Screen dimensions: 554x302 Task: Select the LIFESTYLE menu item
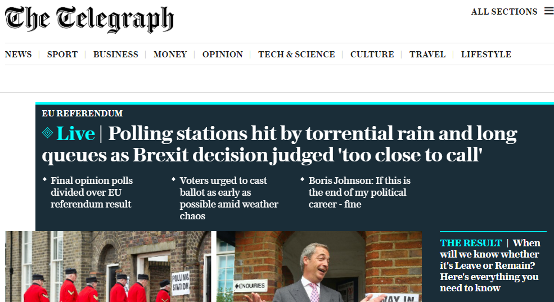486,55
